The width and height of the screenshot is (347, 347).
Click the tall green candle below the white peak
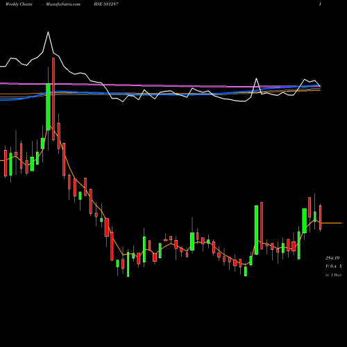point(48,107)
